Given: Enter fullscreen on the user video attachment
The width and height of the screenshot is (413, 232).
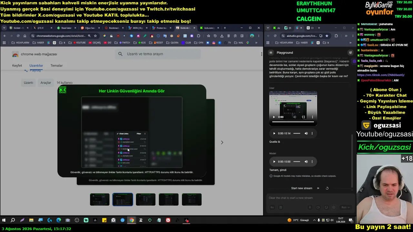Looking at the screenshot, I should click(x=303, y=117).
